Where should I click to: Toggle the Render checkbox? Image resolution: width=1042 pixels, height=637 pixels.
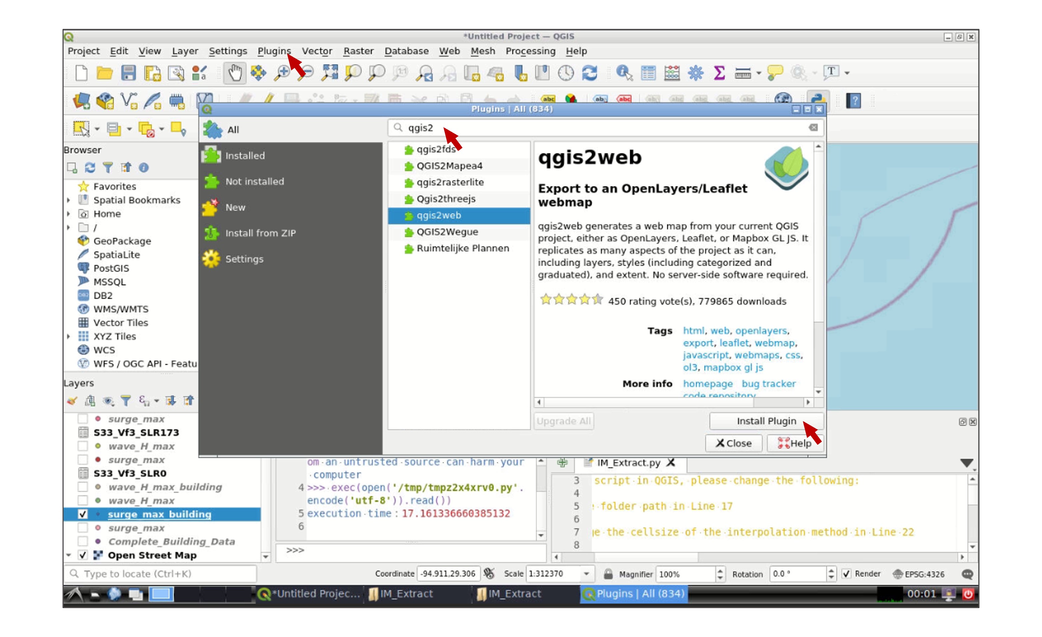[846, 574]
